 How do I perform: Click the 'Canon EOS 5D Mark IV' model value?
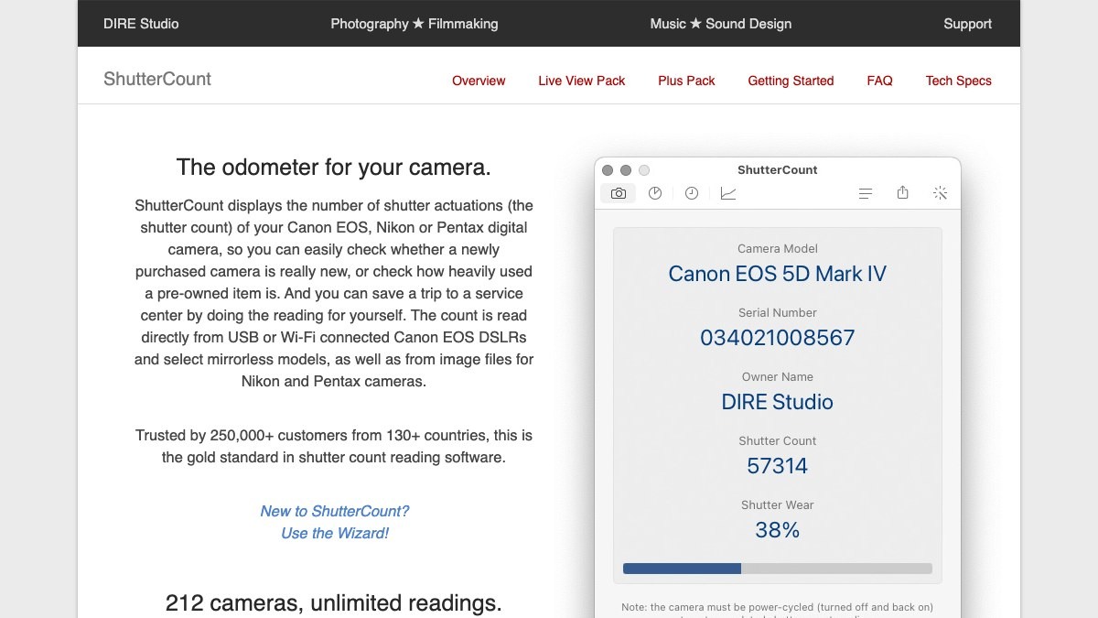click(x=778, y=274)
